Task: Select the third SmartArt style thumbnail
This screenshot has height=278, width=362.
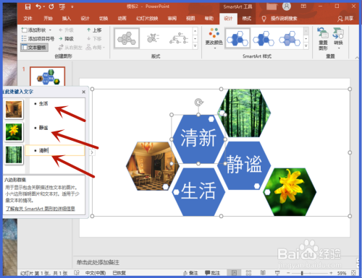Action: [x=290, y=38]
